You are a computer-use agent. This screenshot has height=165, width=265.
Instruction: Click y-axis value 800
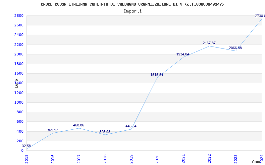click(x=20, y=112)
